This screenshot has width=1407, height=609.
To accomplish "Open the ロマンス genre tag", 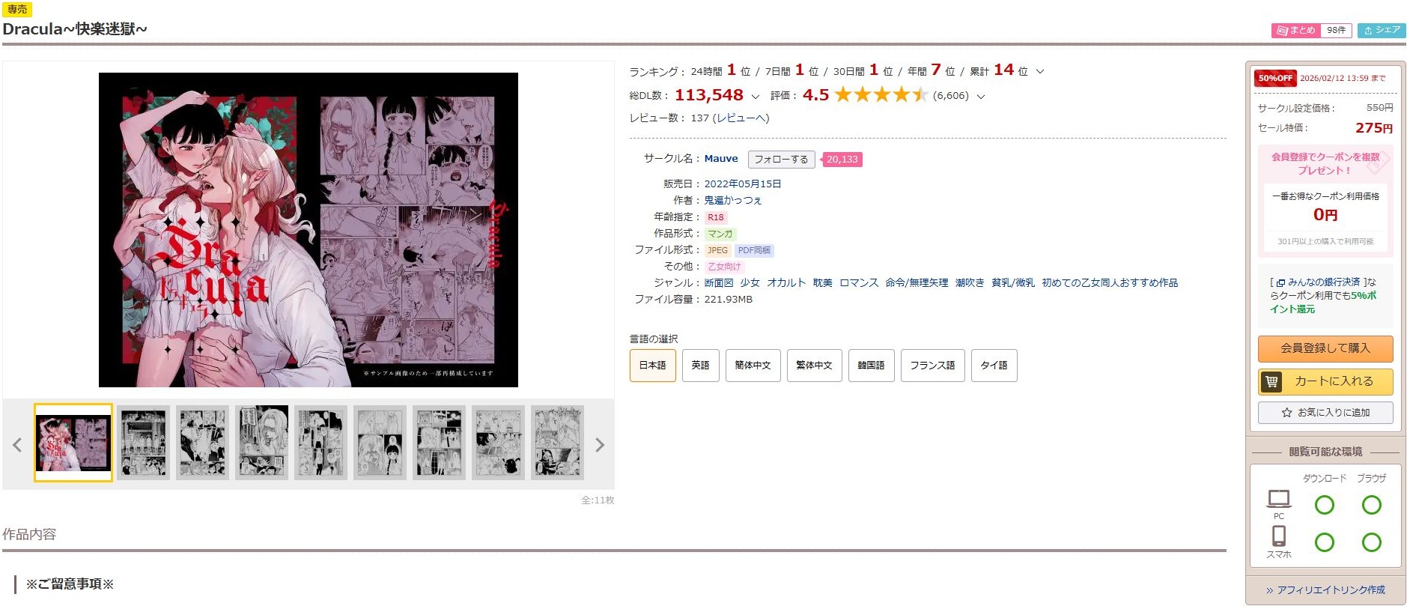I will click(859, 282).
